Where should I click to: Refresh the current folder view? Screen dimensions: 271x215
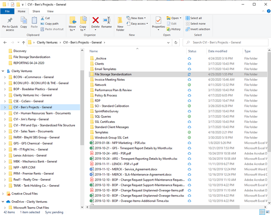[x=176, y=43]
